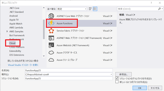The image size is (164, 91).
Task: Select the ASP.NET Core Web application template icon
Action: (x=51, y=16)
